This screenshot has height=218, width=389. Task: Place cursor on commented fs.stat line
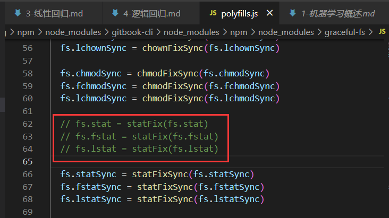(x=134, y=124)
